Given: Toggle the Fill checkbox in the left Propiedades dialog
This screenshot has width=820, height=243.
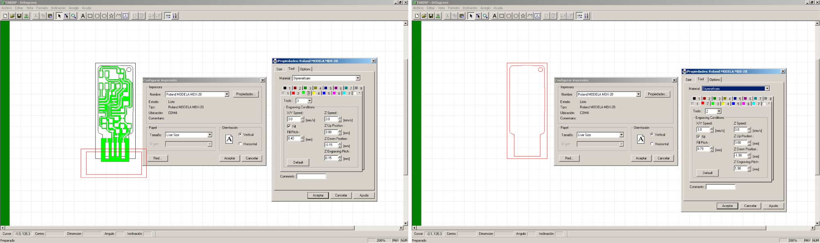Looking at the screenshot, I should 289,126.
